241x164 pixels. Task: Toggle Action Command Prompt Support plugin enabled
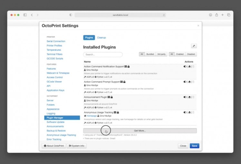[185, 82]
